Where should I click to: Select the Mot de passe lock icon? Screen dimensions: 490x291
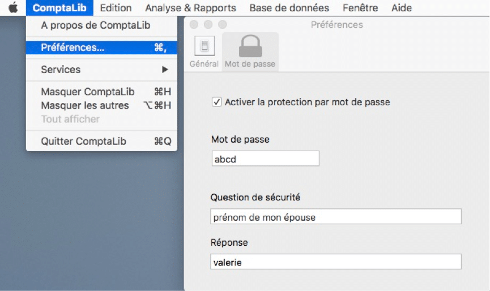250,46
